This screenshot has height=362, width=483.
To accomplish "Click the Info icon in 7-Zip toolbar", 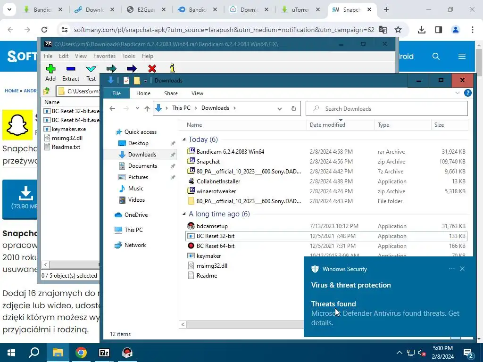I will tap(172, 68).
